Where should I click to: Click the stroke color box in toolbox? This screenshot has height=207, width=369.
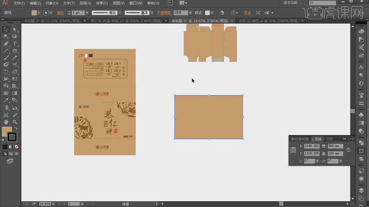tap(12, 137)
